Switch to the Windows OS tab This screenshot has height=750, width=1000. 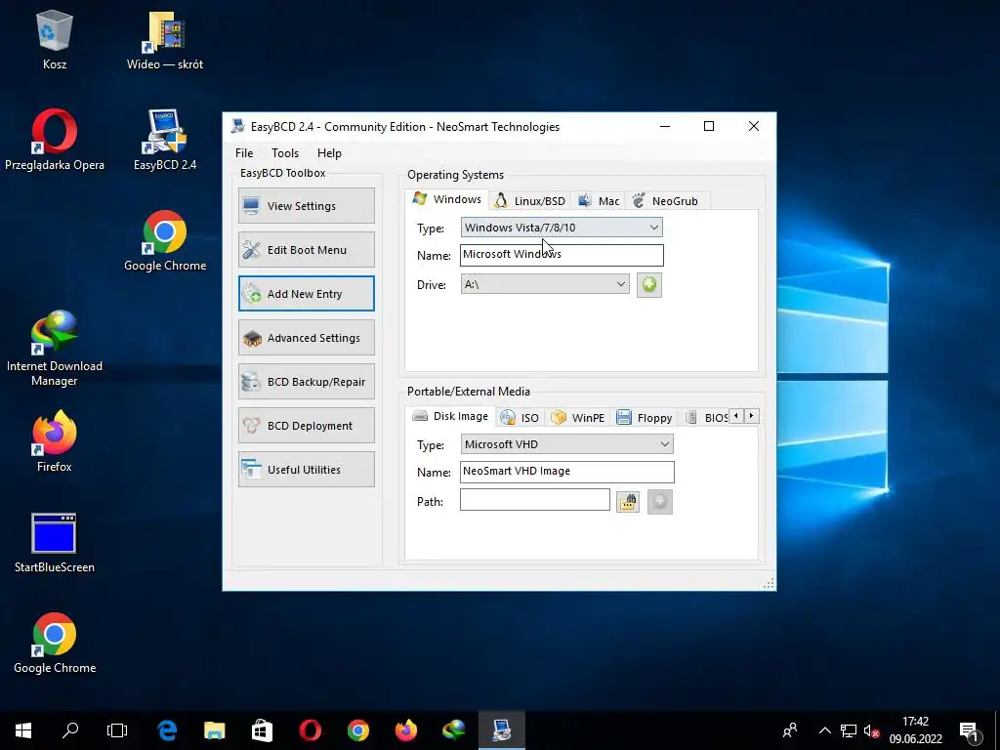[446, 199]
